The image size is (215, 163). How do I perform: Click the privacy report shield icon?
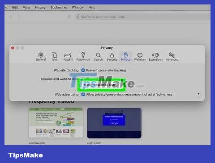pyautogui.click(x=69, y=17)
